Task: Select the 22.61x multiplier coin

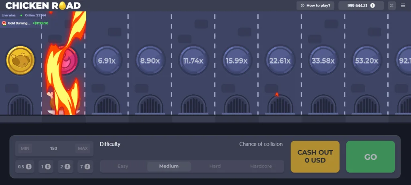Action: click(280, 61)
